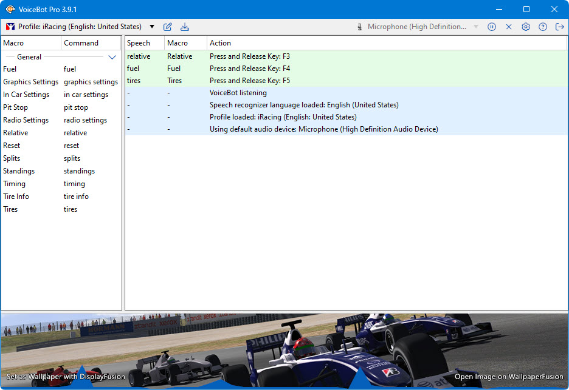
Task: Select the Standings macro
Action: click(x=19, y=171)
